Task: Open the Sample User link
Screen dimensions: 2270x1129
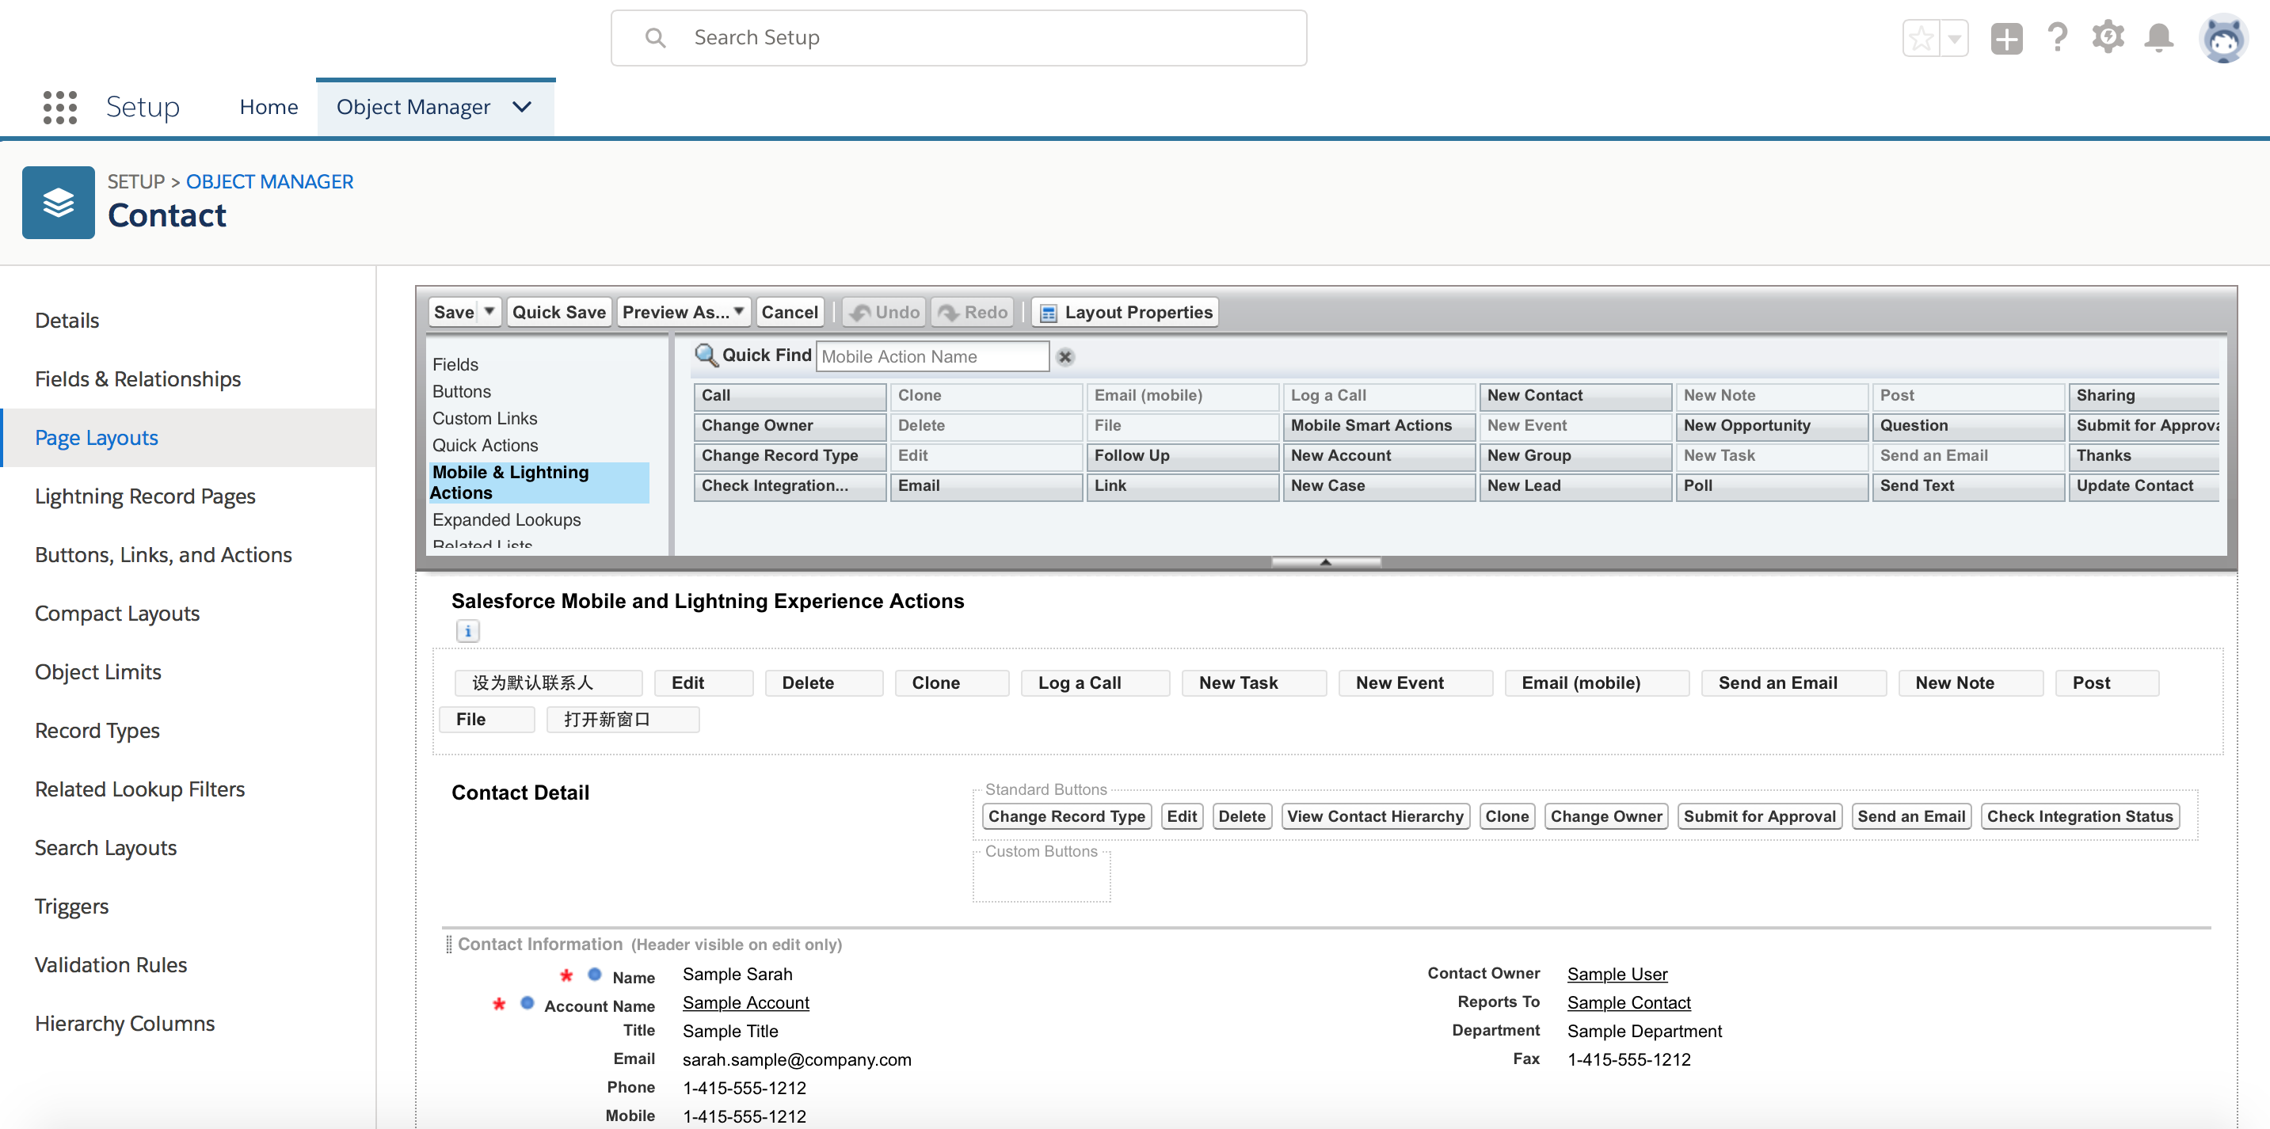Action: (1617, 974)
